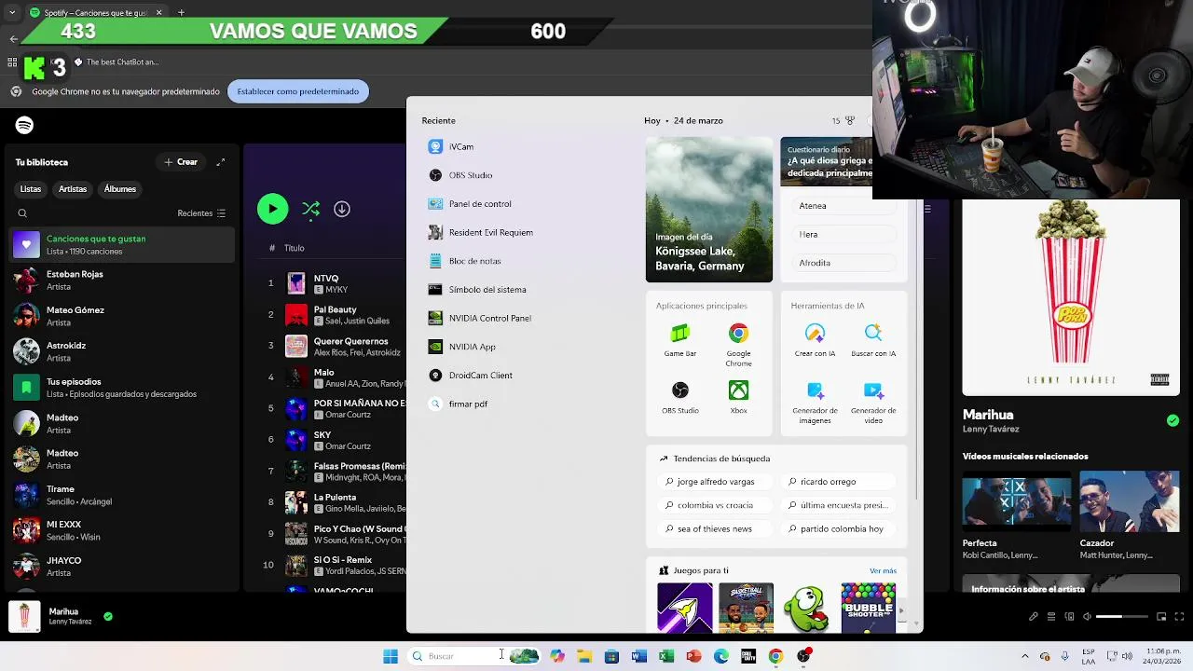Open Buscar con IA tool

(873, 340)
